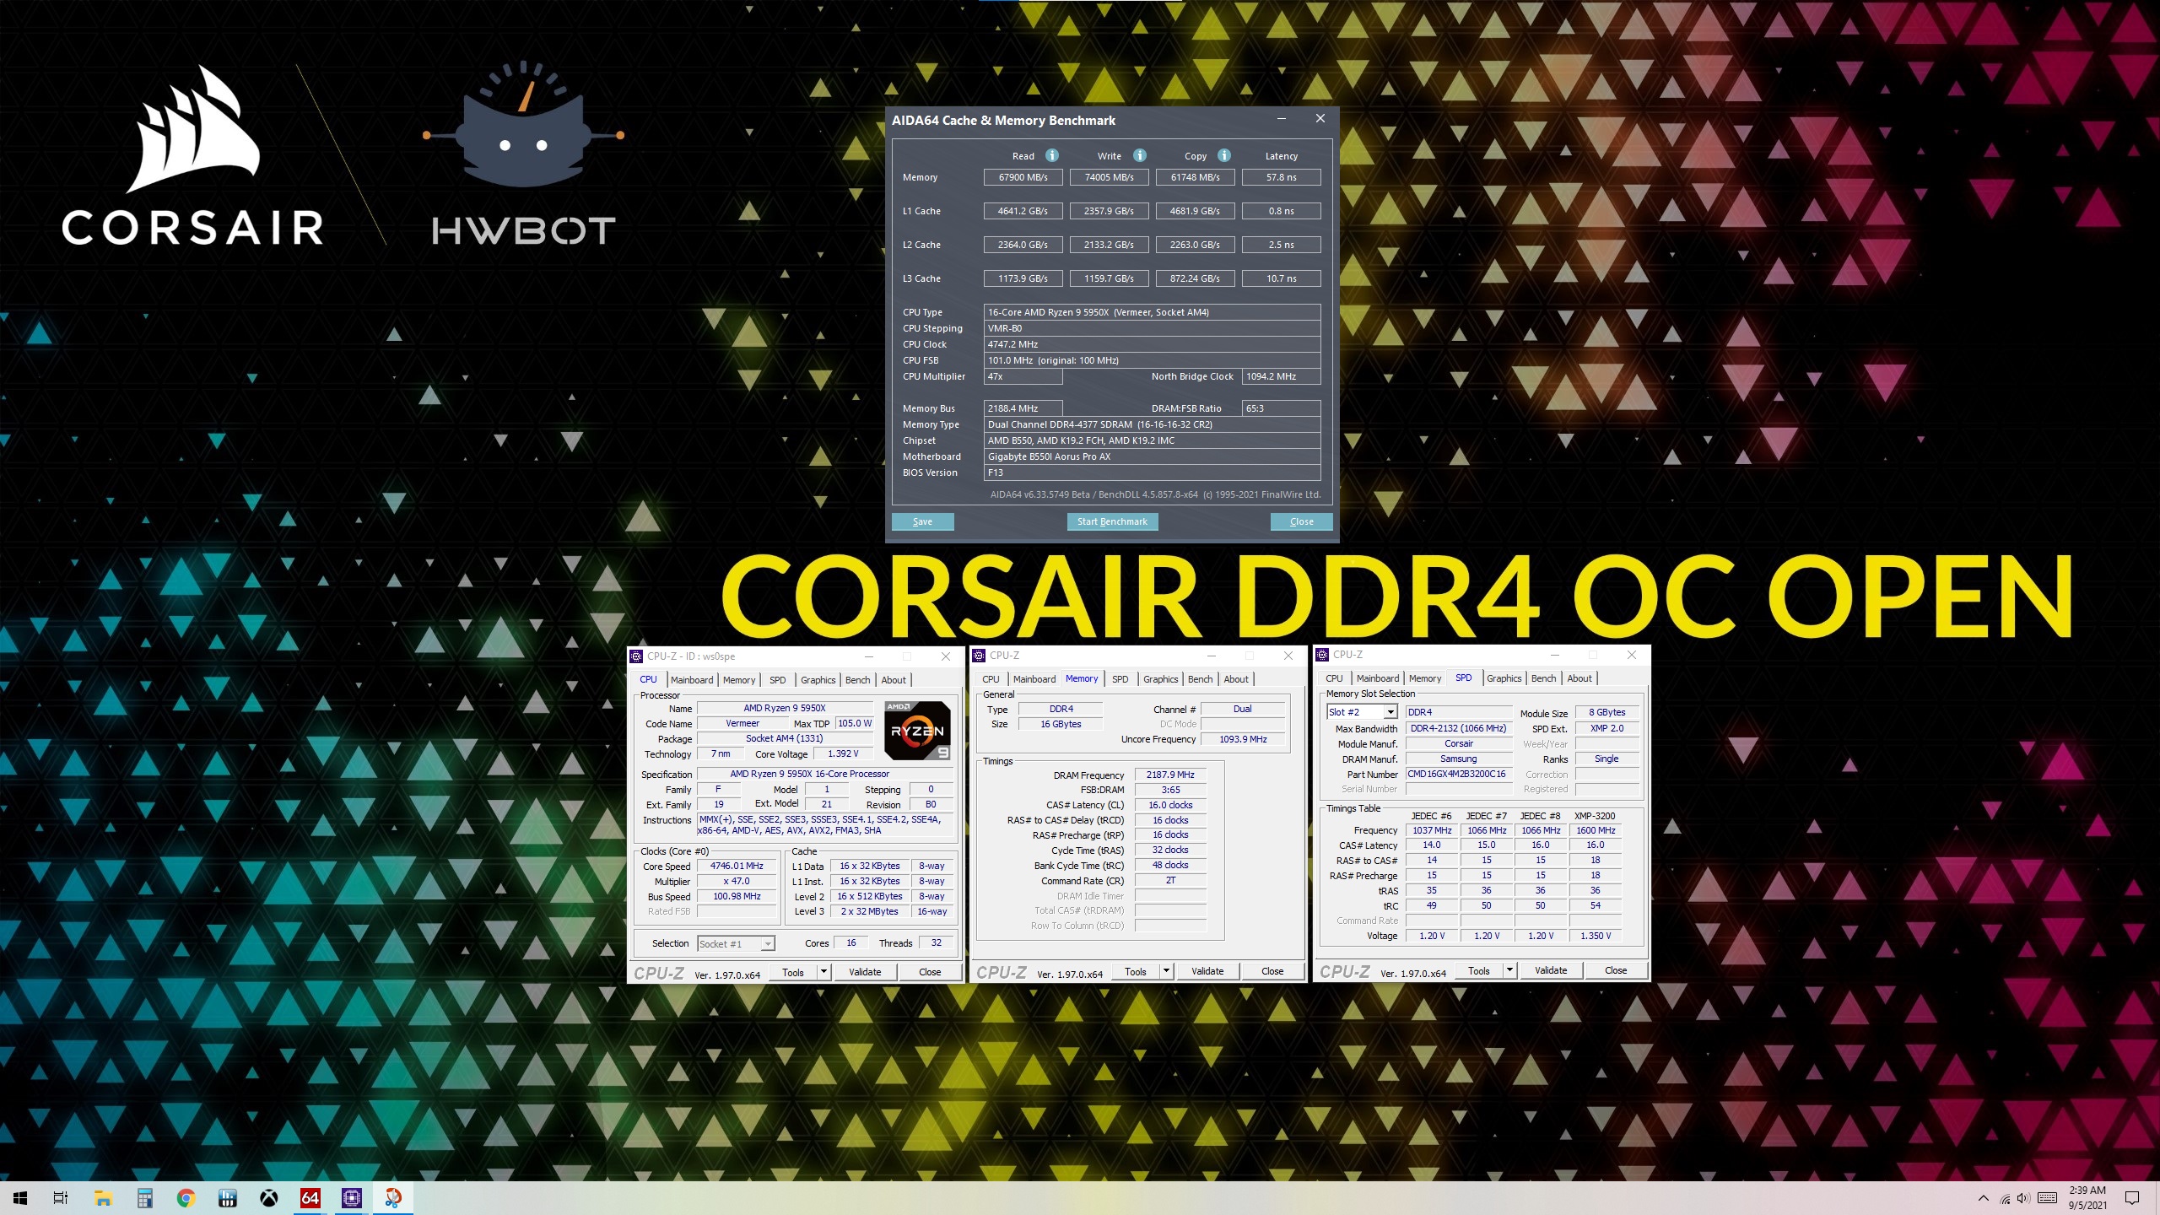This screenshot has width=2160, height=1215.
Task: Open About tab in CPU-Z CPU window
Action: point(894,680)
